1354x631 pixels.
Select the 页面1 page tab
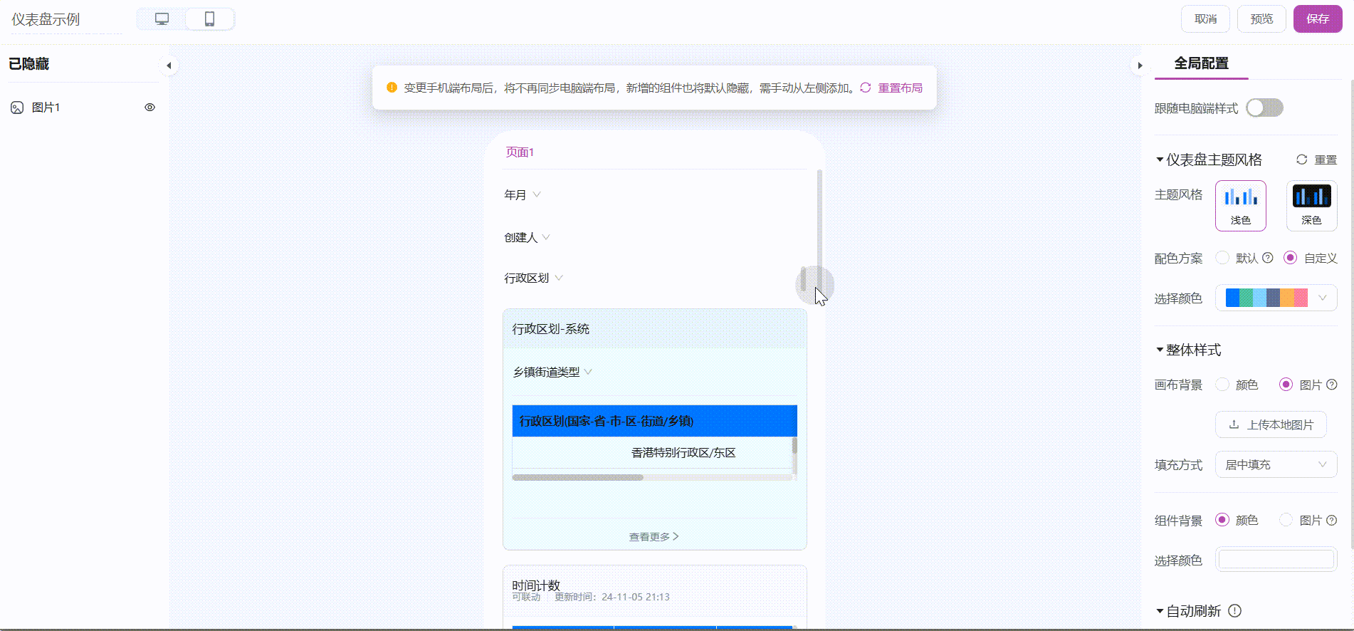point(520,152)
